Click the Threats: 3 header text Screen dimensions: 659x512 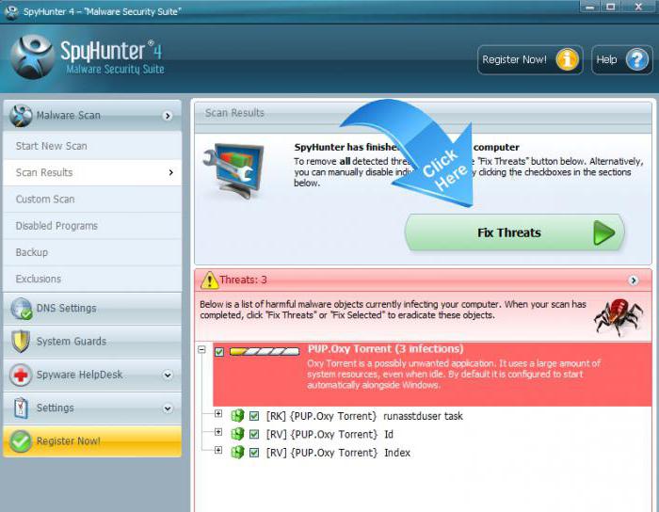[243, 280]
